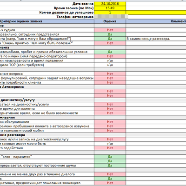Screen dimensions: 186x186
Task: Click the 'ние разговора' section heading
Action: pos(47,135)
